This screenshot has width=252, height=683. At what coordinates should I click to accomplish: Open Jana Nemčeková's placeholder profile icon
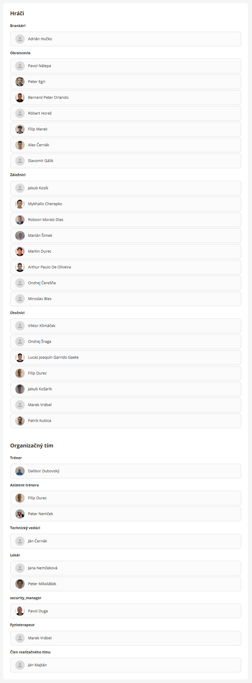(x=20, y=568)
